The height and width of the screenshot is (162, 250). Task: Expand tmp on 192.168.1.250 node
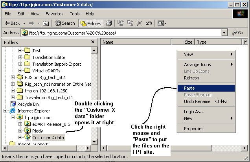pyautogui.click(x=13, y=90)
